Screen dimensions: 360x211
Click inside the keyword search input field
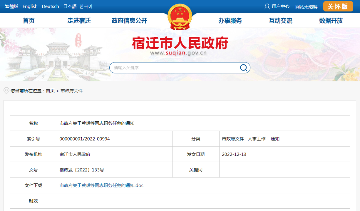167,67
